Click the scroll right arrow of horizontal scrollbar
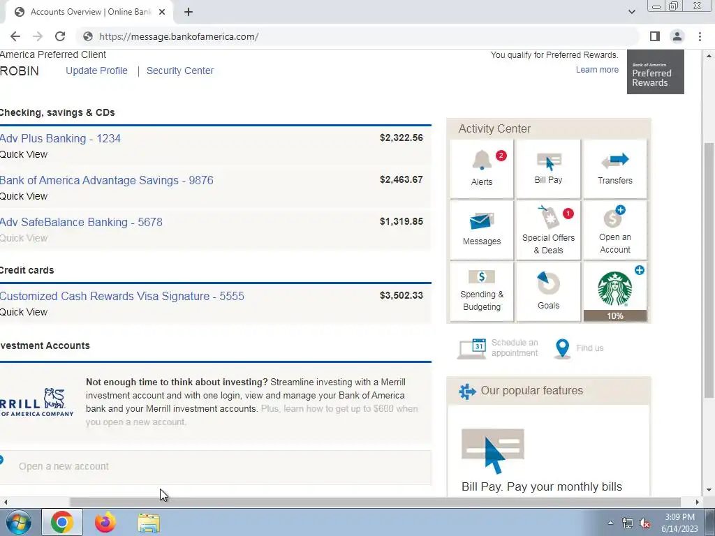Screen dimensions: 715x536 click(x=697, y=502)
